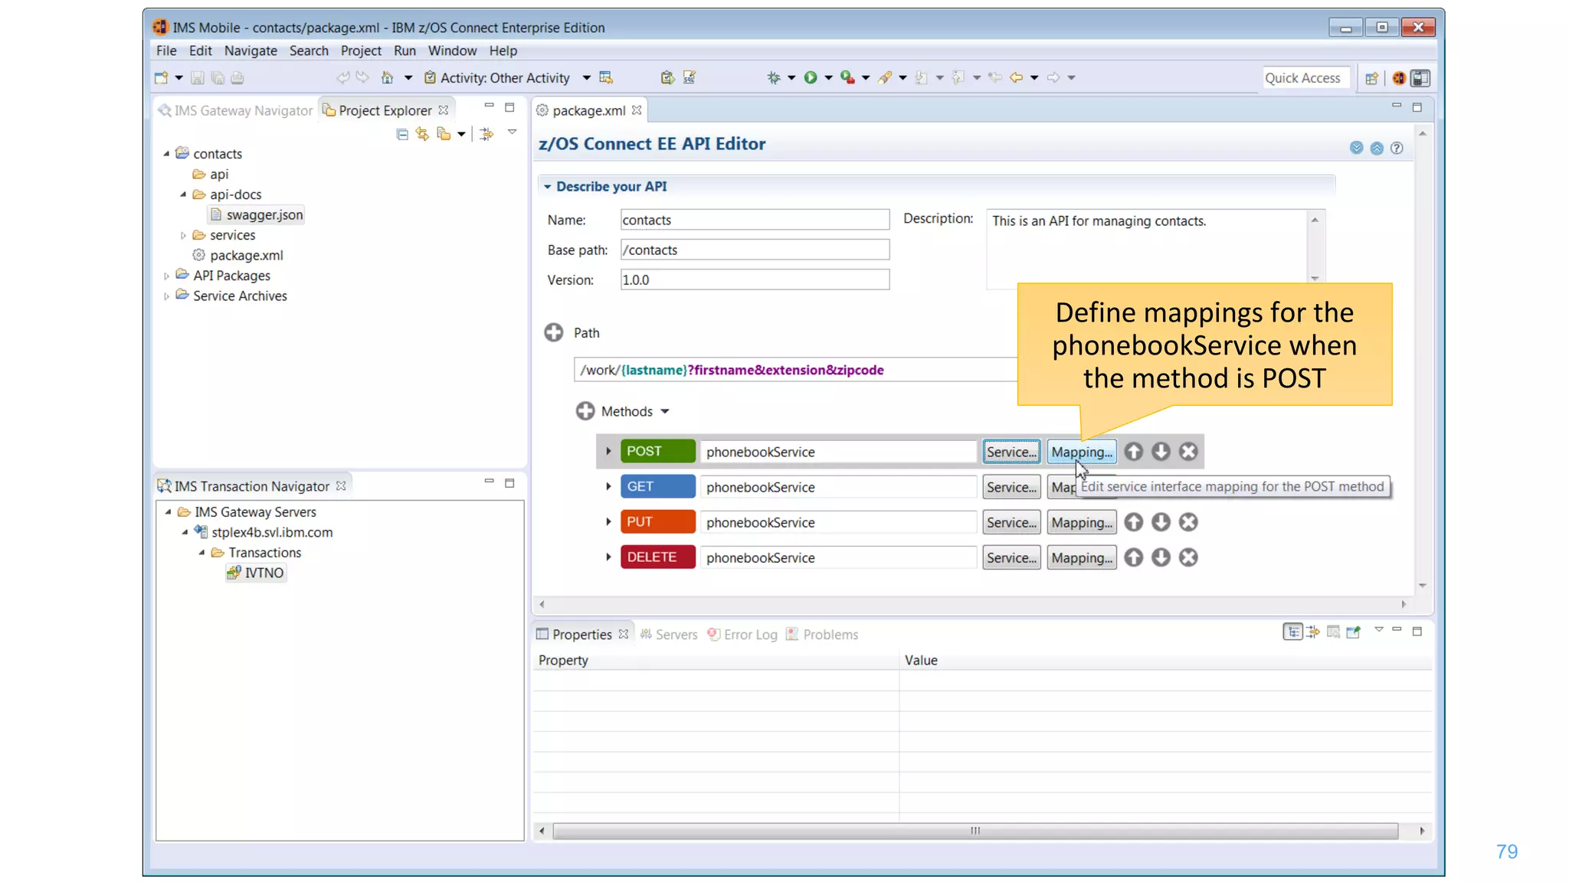Add a new Path with plus icon
This screenshot has height=882, width=1569.
(553, 332)
